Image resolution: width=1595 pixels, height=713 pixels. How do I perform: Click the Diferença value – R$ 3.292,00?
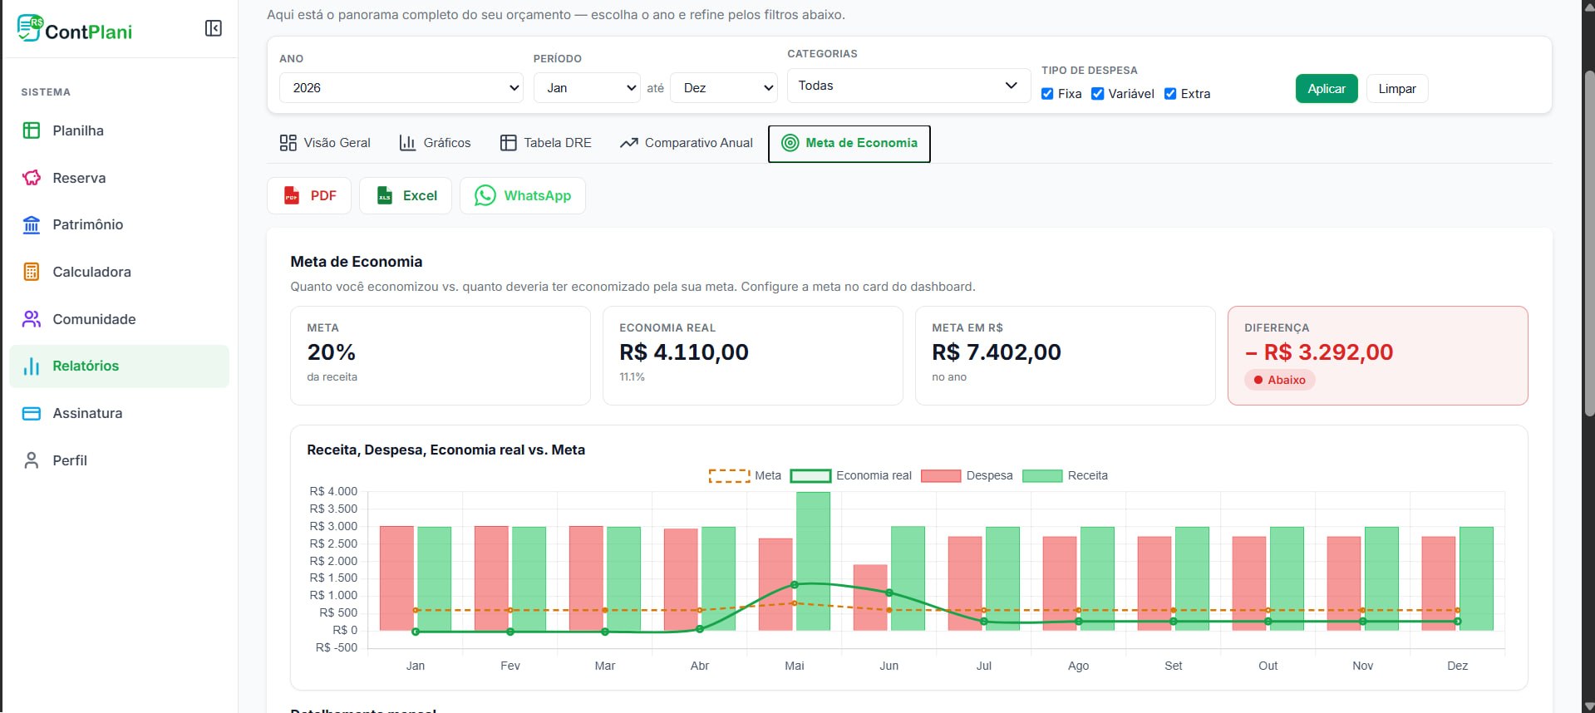(x=1319, y=352)
